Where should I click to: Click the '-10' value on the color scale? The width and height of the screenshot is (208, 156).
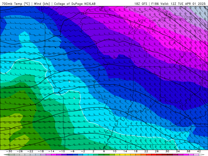[x=62, y=151]
